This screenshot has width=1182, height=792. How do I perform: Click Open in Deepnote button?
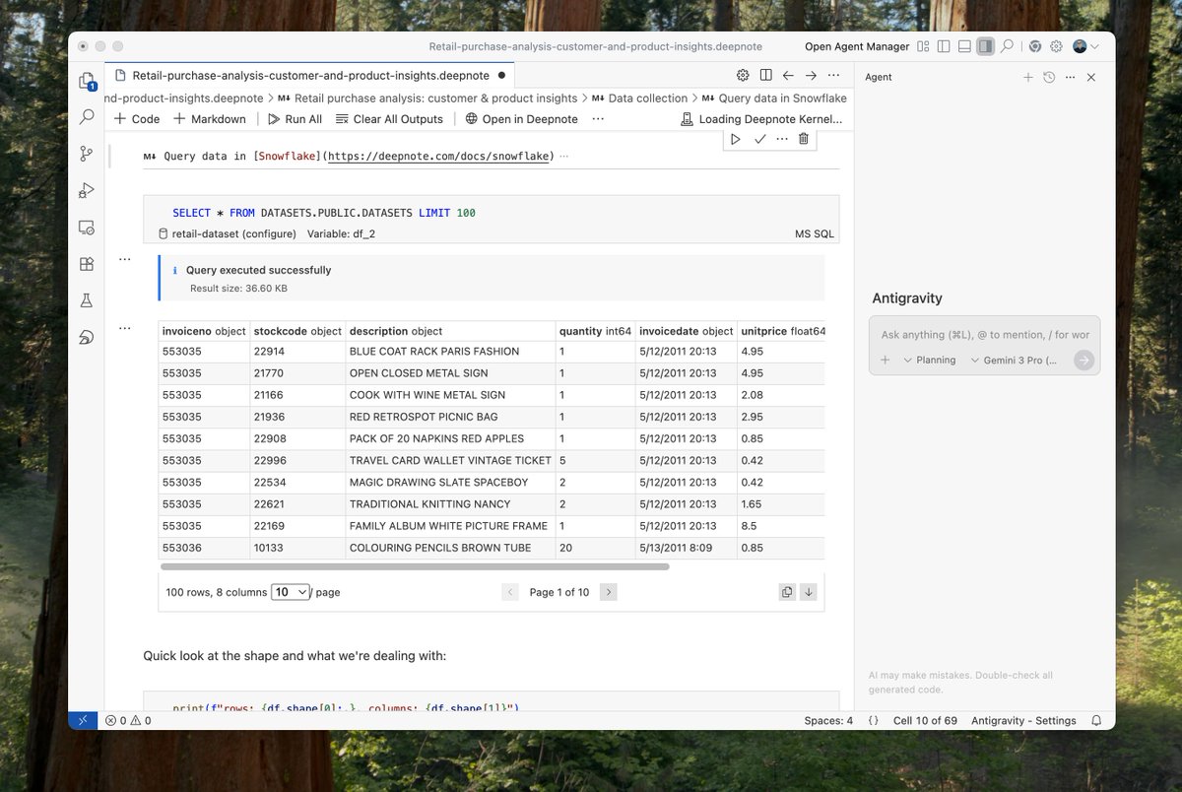coord(521,119)
